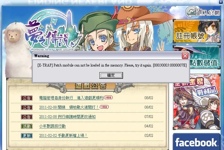Viewport: 224px width, 150px height.
Task: Open the 2011-02-02 手動更新檔上場 link
Action: [x=64, y=136]
